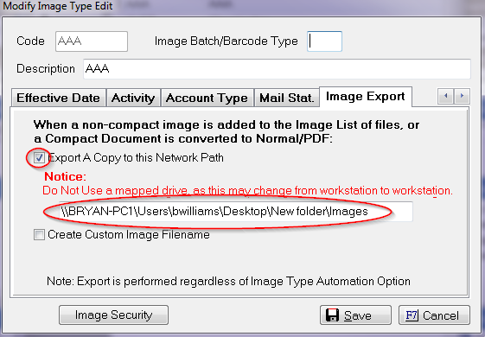Select the Image Export tab
Viewport: 485px width, 337px height.
pyautogui.click(x=366, y=97)
